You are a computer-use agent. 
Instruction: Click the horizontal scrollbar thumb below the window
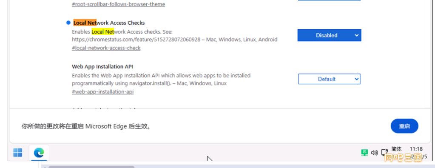click(91, 167)
